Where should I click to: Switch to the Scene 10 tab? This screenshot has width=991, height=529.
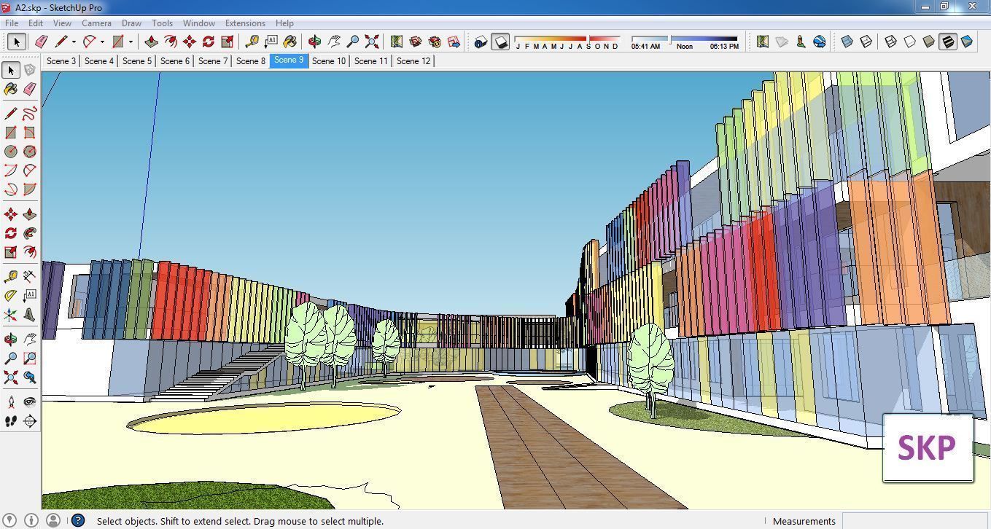coord(329,61)
